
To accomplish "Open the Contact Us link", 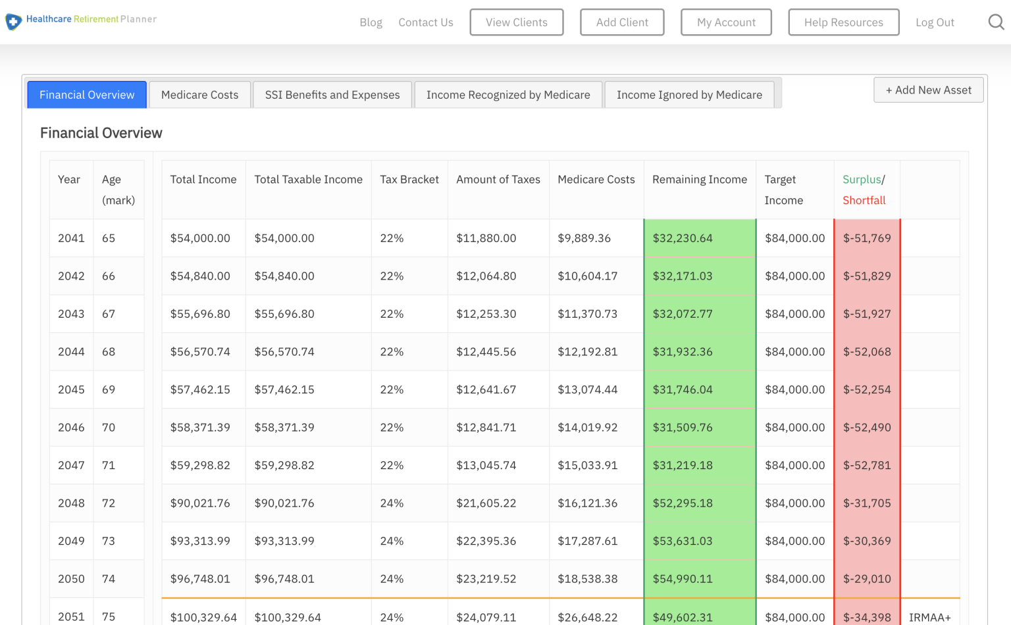I will tap(426, 22).
